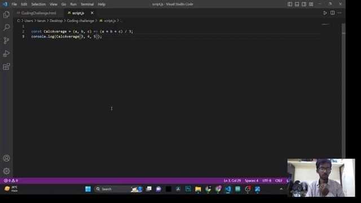Select the script.js tab

click(78, 13)
